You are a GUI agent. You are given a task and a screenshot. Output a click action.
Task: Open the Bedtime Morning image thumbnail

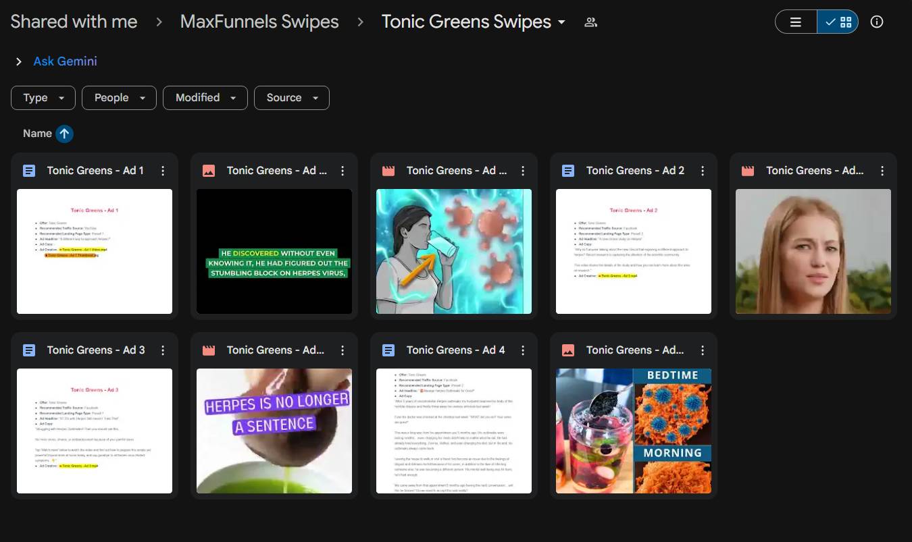coord(633,431)
